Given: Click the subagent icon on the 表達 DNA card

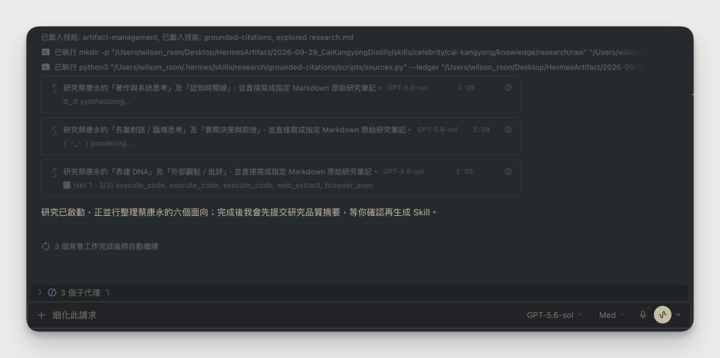Looking at the screenshot, I should pos(508,172).
